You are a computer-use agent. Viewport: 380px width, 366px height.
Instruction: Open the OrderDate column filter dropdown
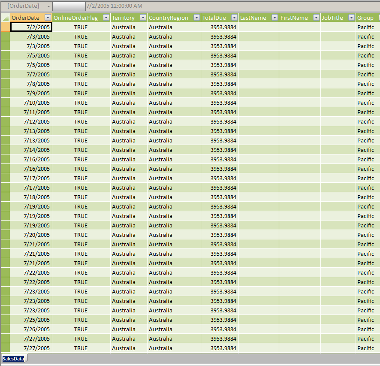[48, 18]
